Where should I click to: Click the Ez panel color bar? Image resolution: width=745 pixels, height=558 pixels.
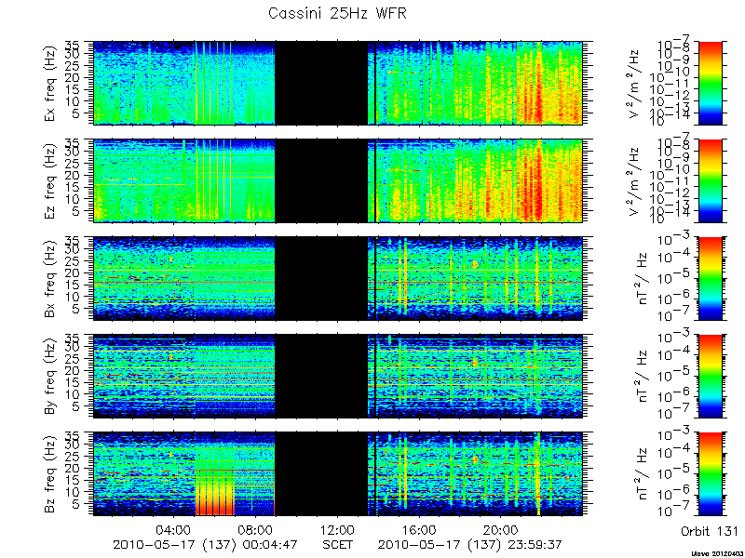click(710, 180)
